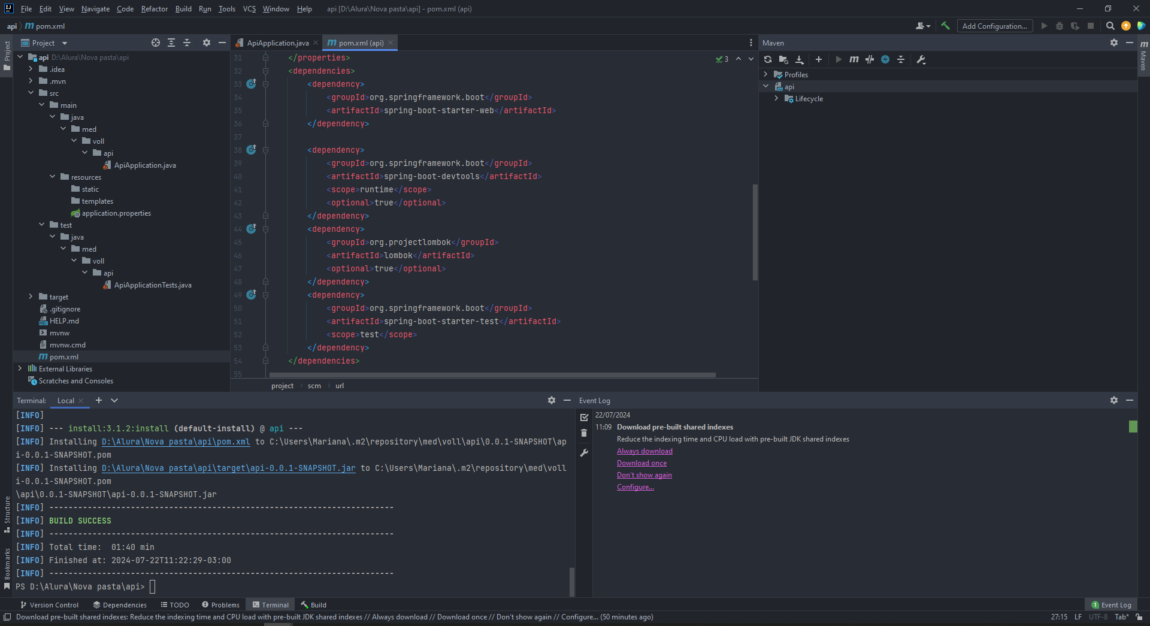Open Project panel gear options
The image size is (1150, 626).
(x=207, y=43)
